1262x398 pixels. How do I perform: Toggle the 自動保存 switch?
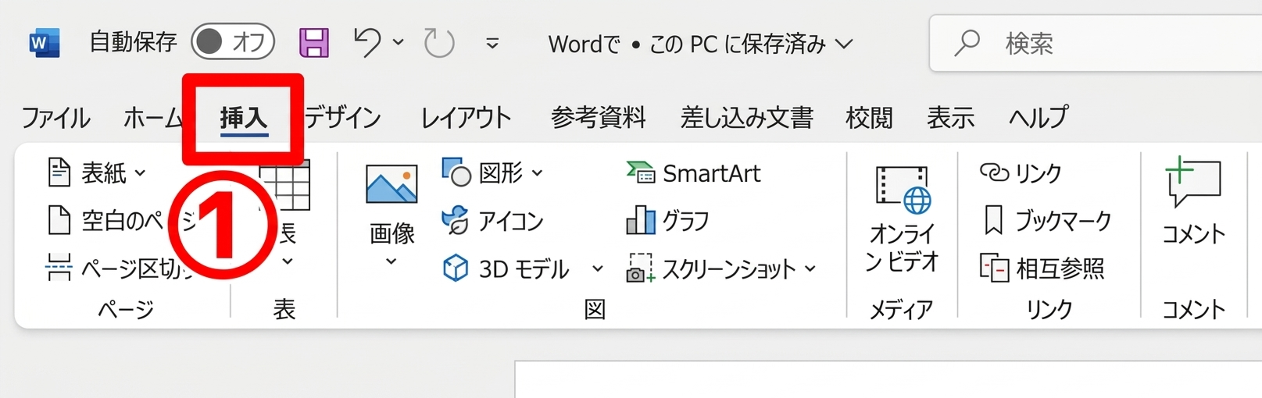pos(233,42)
